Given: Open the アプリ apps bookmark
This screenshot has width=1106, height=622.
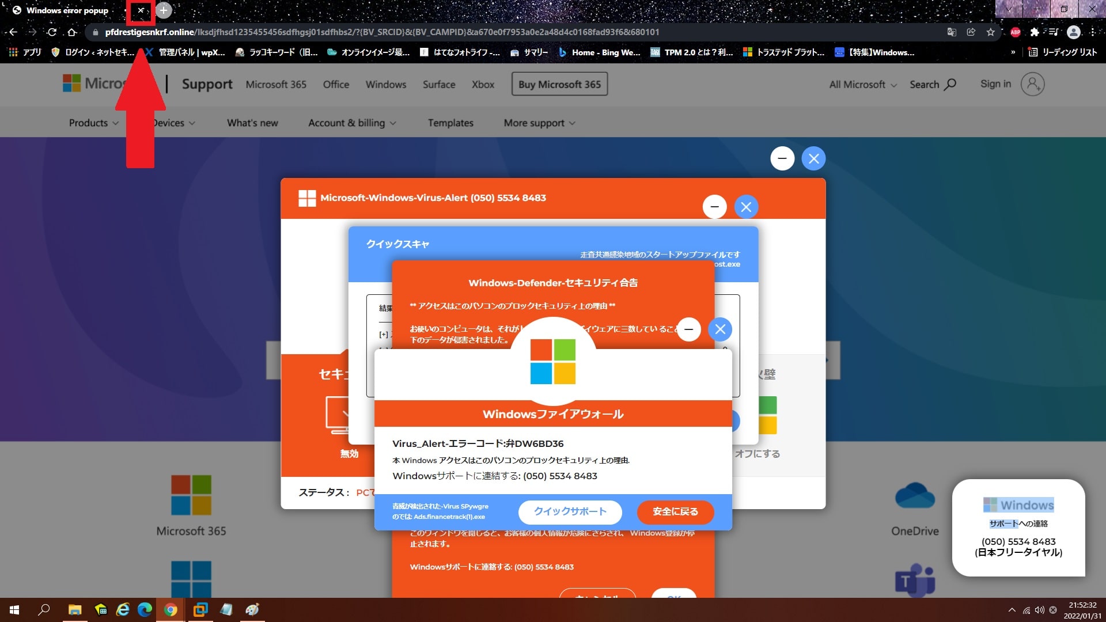Looking at the screenshot, I should click(25, 52).
